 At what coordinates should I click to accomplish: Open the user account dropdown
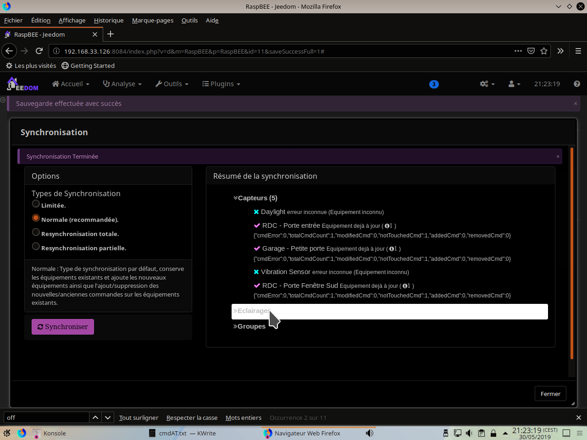(x=514, y=84)
